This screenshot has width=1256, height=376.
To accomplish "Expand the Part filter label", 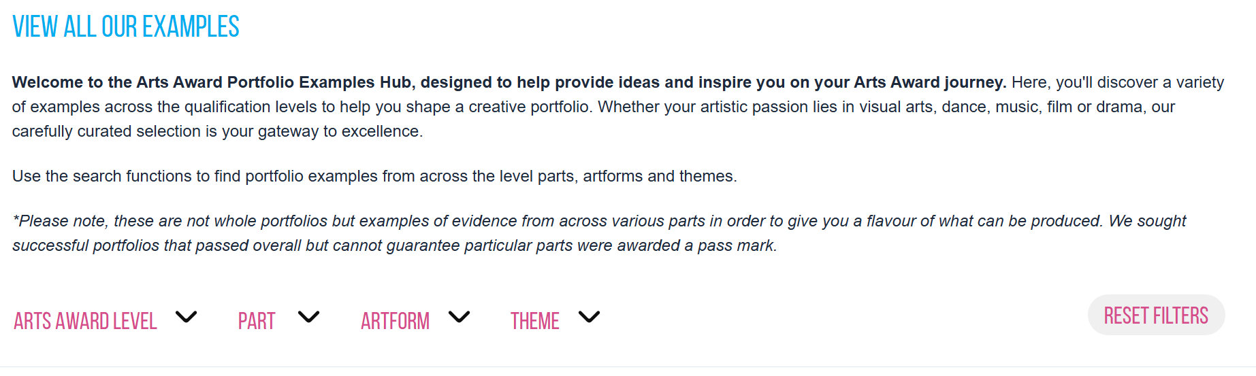I will (x=257, y=321).
